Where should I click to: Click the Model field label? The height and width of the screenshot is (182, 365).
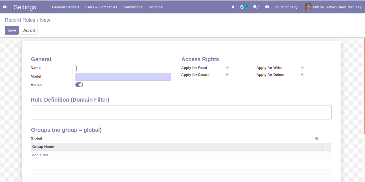click(36, 76)
